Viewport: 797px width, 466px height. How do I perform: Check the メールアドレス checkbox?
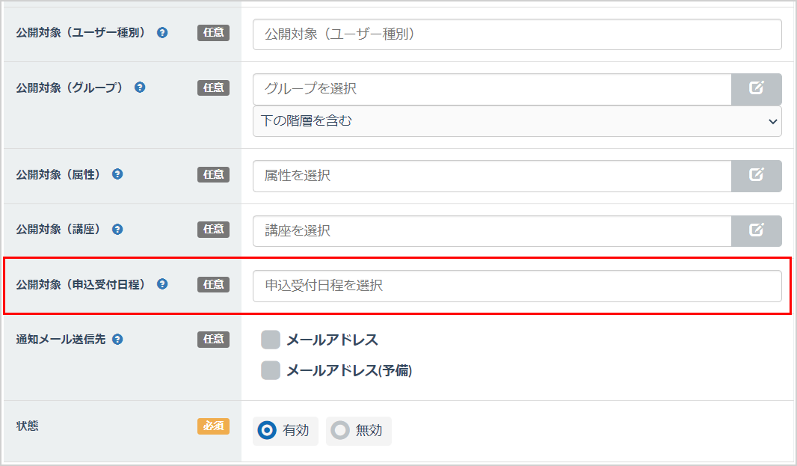[271, 340]
